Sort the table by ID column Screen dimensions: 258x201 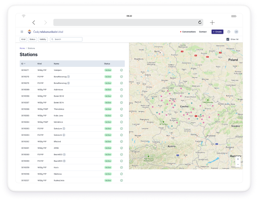point(23,63)
